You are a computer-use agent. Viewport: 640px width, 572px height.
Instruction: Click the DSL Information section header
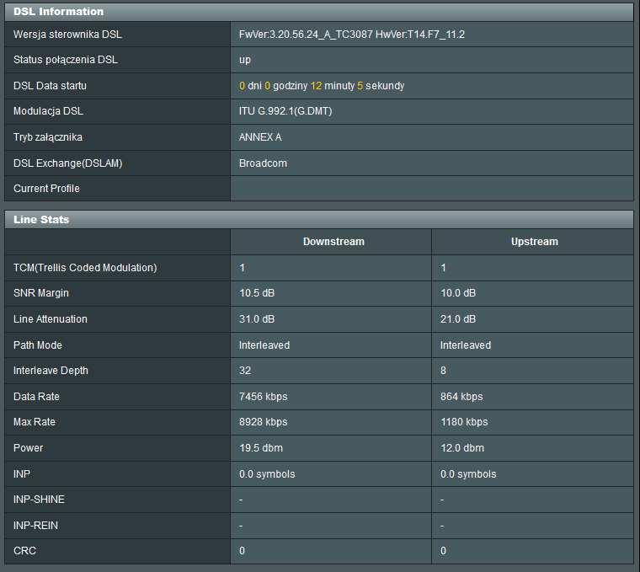coord(59,12)
